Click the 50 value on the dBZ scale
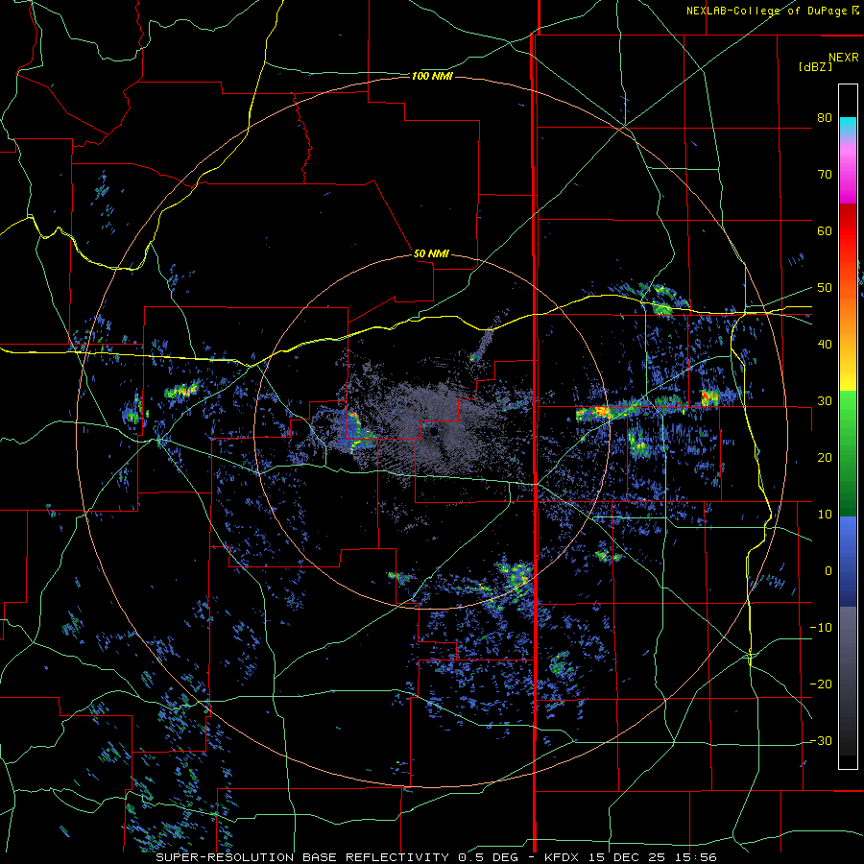864x864 pixels. (x=825, y=288)
